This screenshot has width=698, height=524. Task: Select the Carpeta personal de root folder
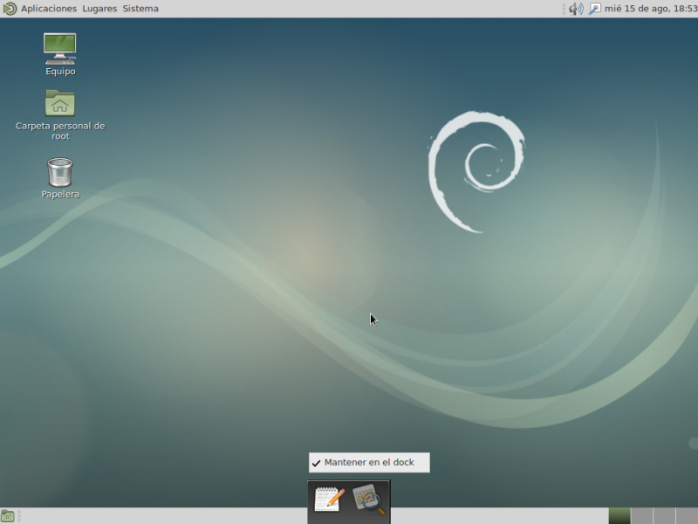59,104
